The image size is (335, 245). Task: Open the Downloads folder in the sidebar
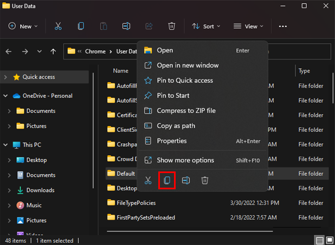(x=40, y=190)
